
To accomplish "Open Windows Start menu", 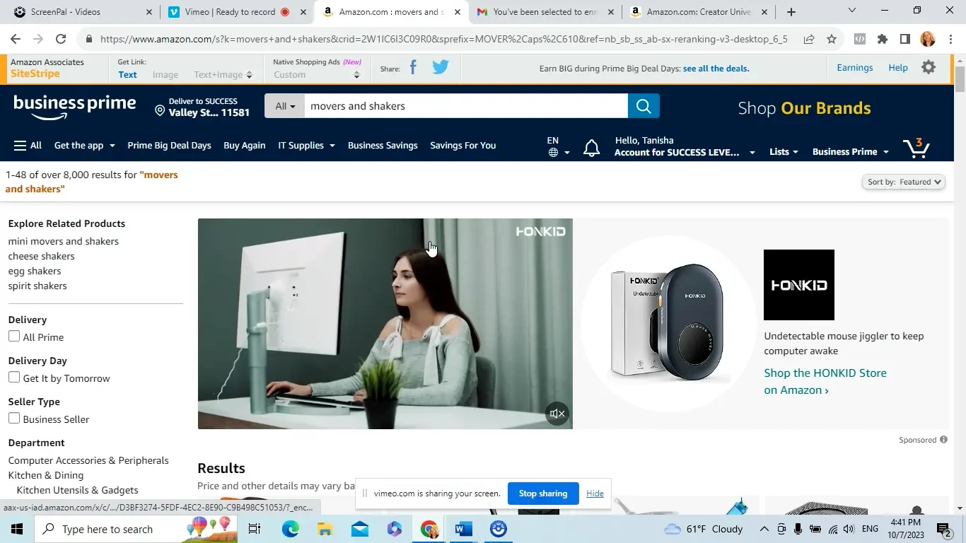I will click(x=17, y=529).
